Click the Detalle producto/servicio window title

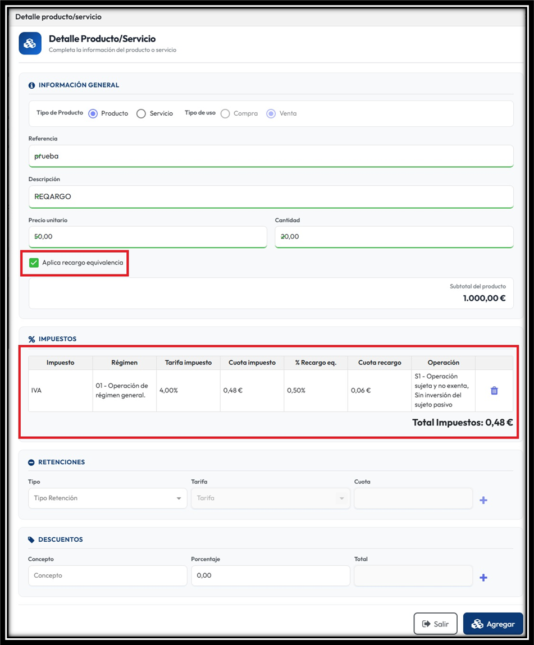58,17
